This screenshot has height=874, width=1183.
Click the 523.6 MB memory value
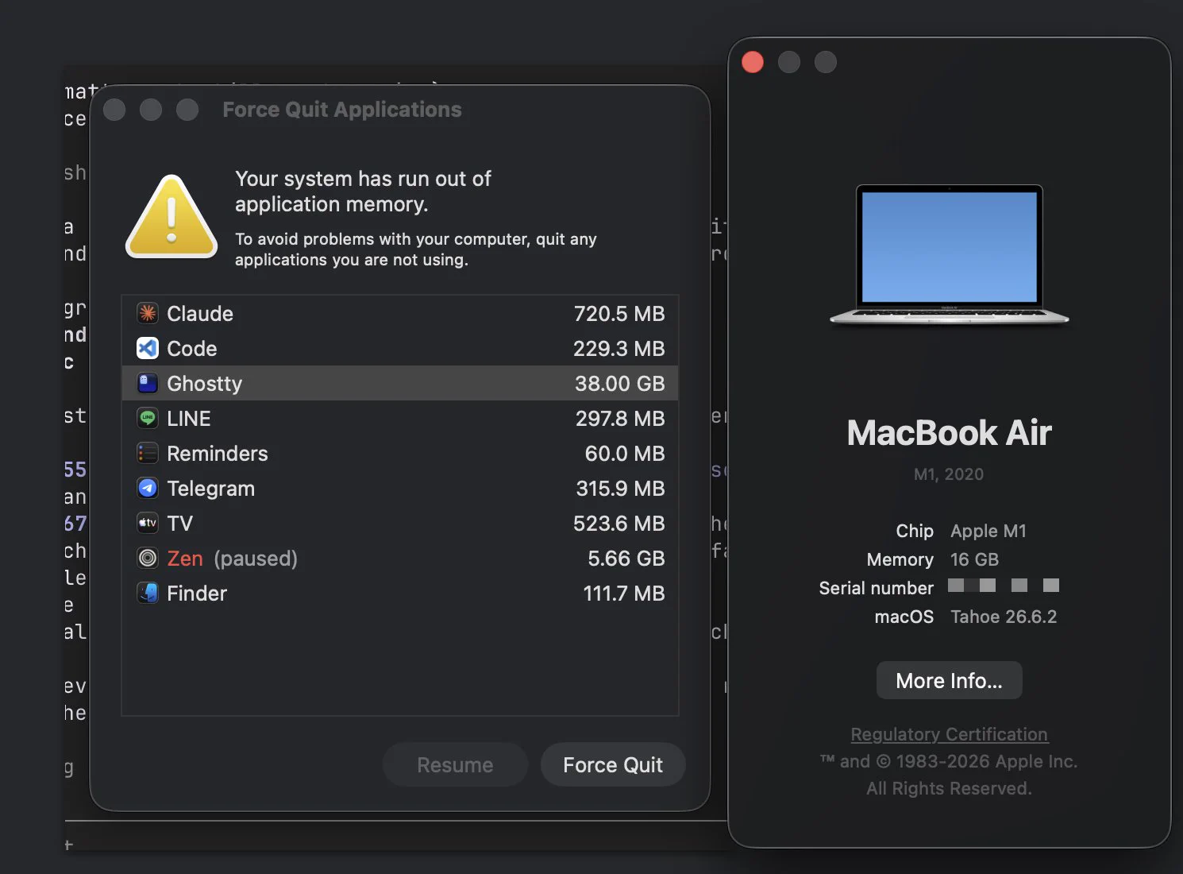click(x=619, y=524)
